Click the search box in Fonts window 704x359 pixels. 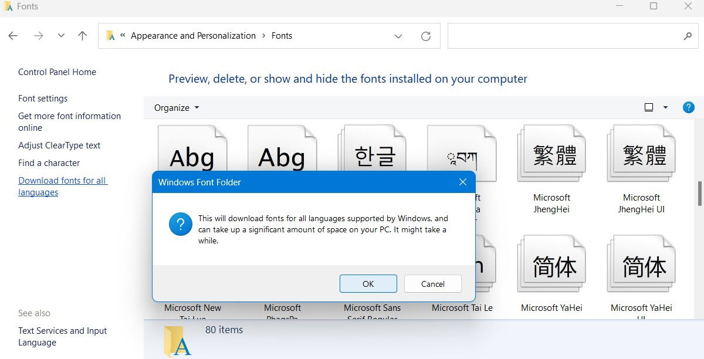tap(573, 36)
